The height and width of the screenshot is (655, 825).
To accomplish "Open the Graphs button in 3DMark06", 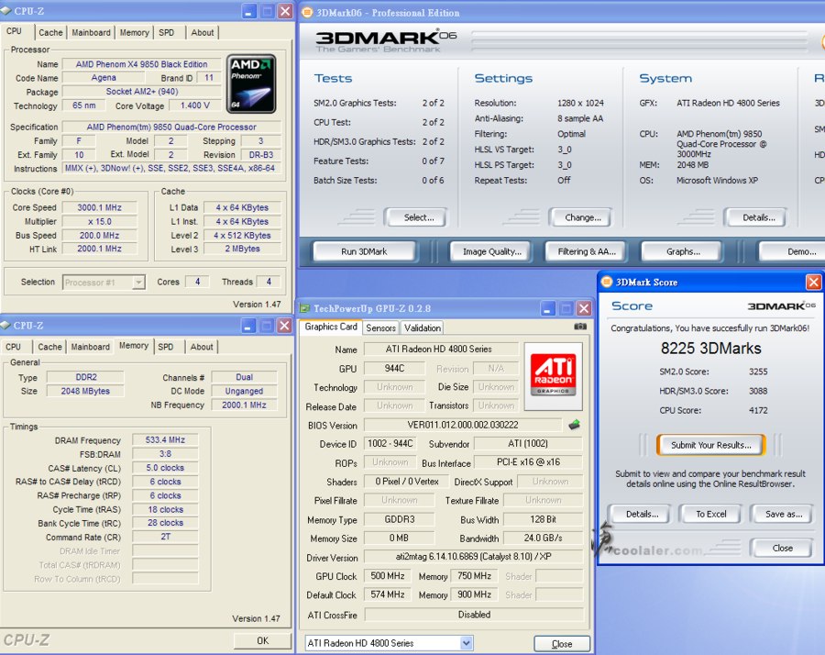I will (x=683, y=251).
